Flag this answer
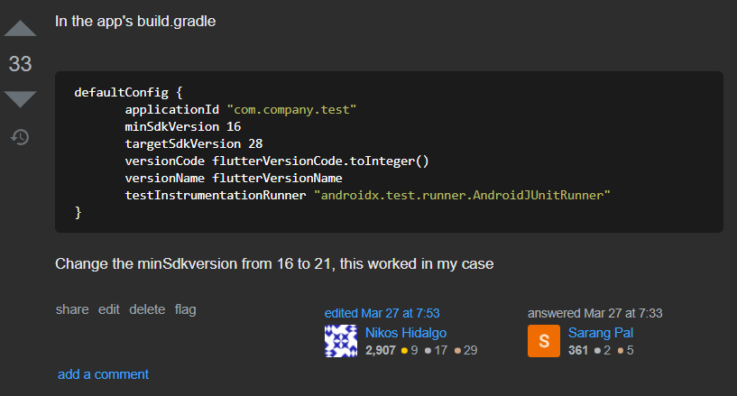 click(185, 309)
